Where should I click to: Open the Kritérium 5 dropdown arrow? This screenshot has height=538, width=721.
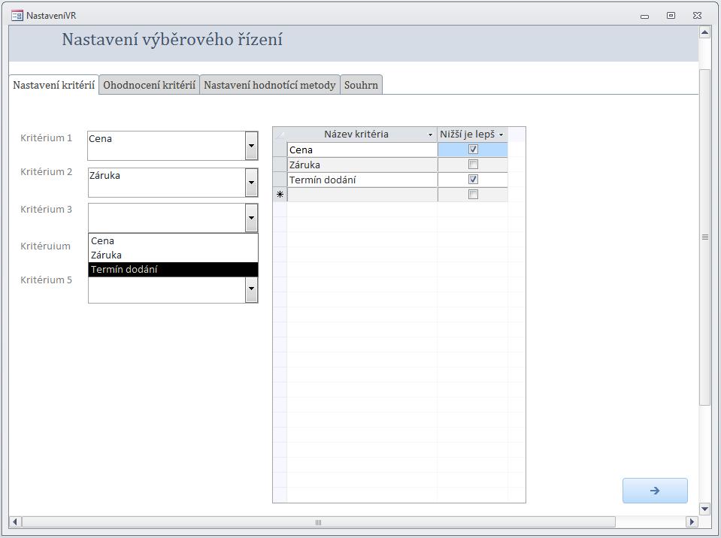251,289
